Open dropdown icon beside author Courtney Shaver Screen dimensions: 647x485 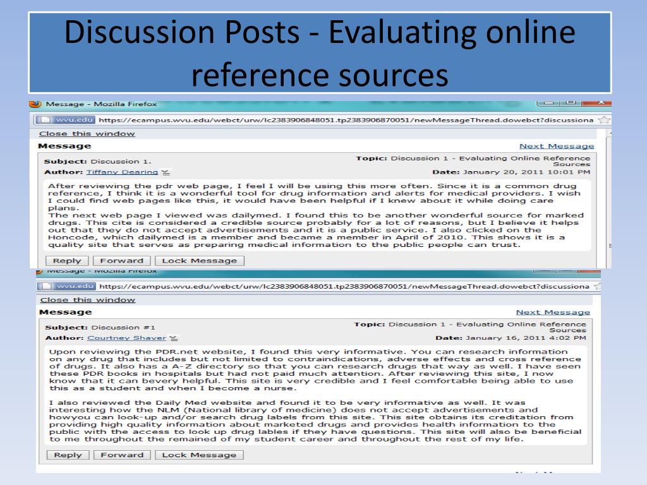174,338
